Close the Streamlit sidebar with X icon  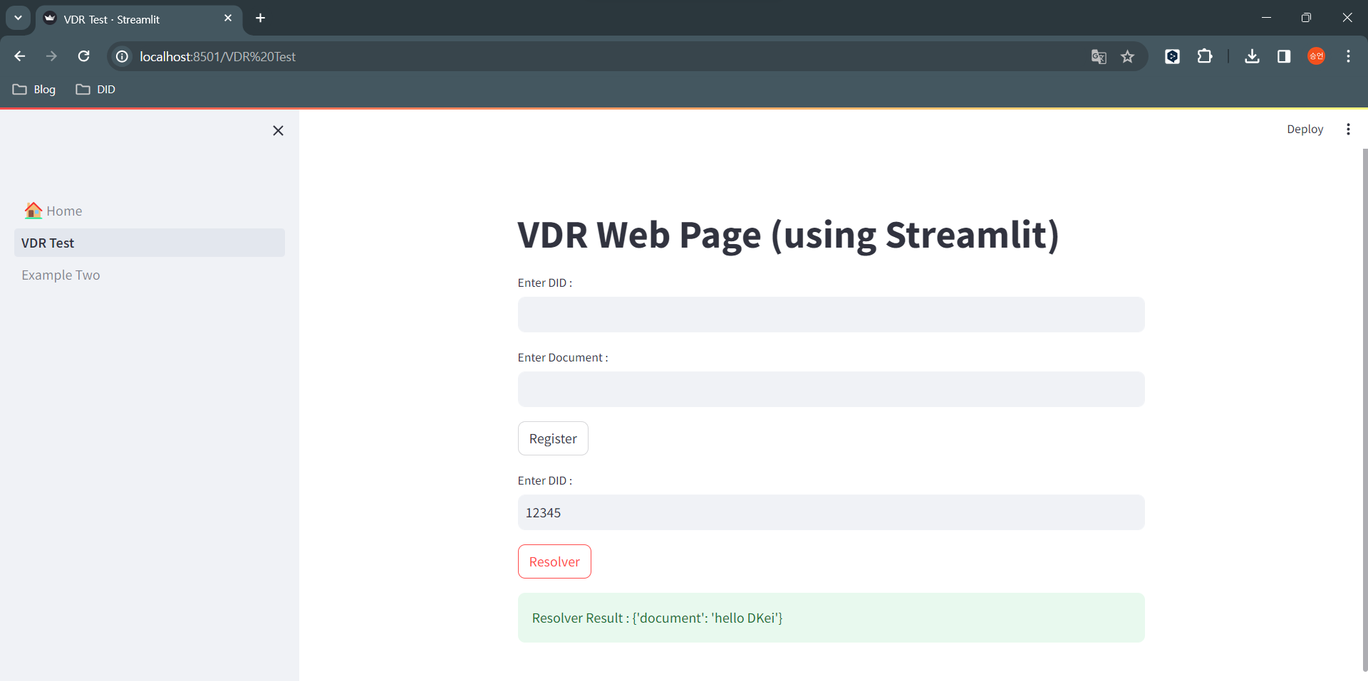[x=278, y=130]
